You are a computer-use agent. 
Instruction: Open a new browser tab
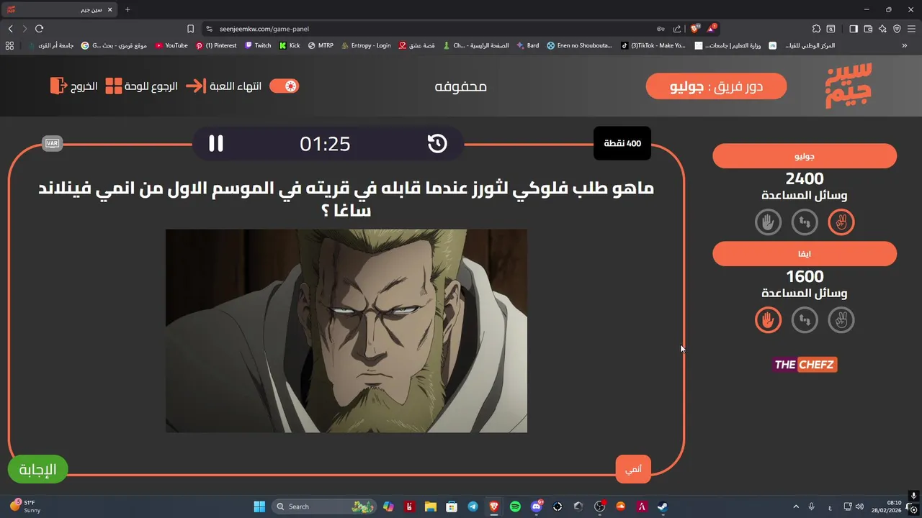click(x=127, y=9)
